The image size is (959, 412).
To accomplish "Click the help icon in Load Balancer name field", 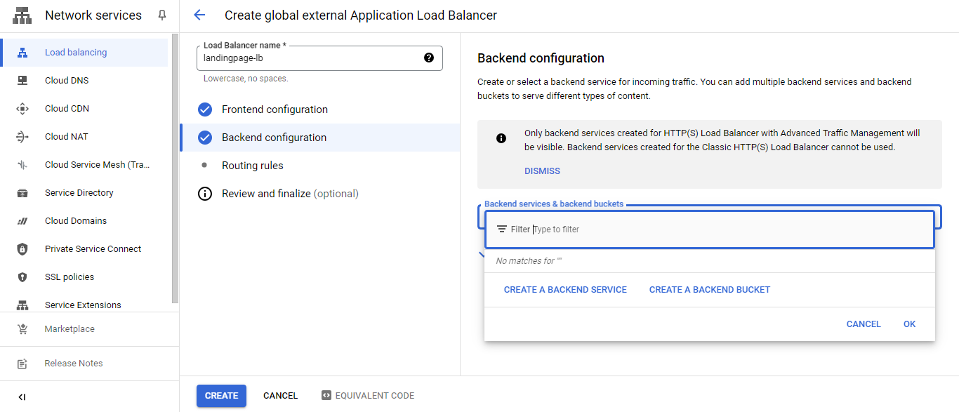I will 429,58.
